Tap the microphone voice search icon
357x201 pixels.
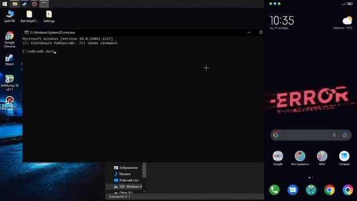[x=334, y=135]
